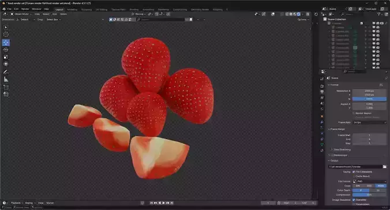Open the Scene properties tab
390x210 pixels.
322,103
